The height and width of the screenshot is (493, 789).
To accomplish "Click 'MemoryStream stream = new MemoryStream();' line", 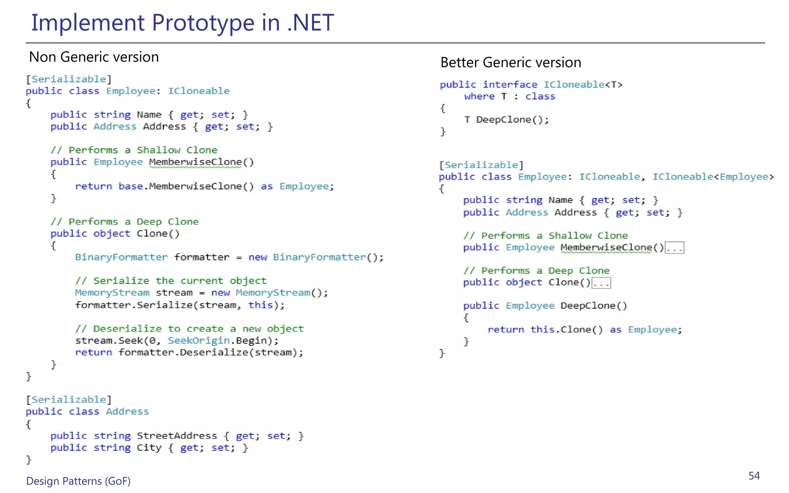I will (x=201, y=293).
